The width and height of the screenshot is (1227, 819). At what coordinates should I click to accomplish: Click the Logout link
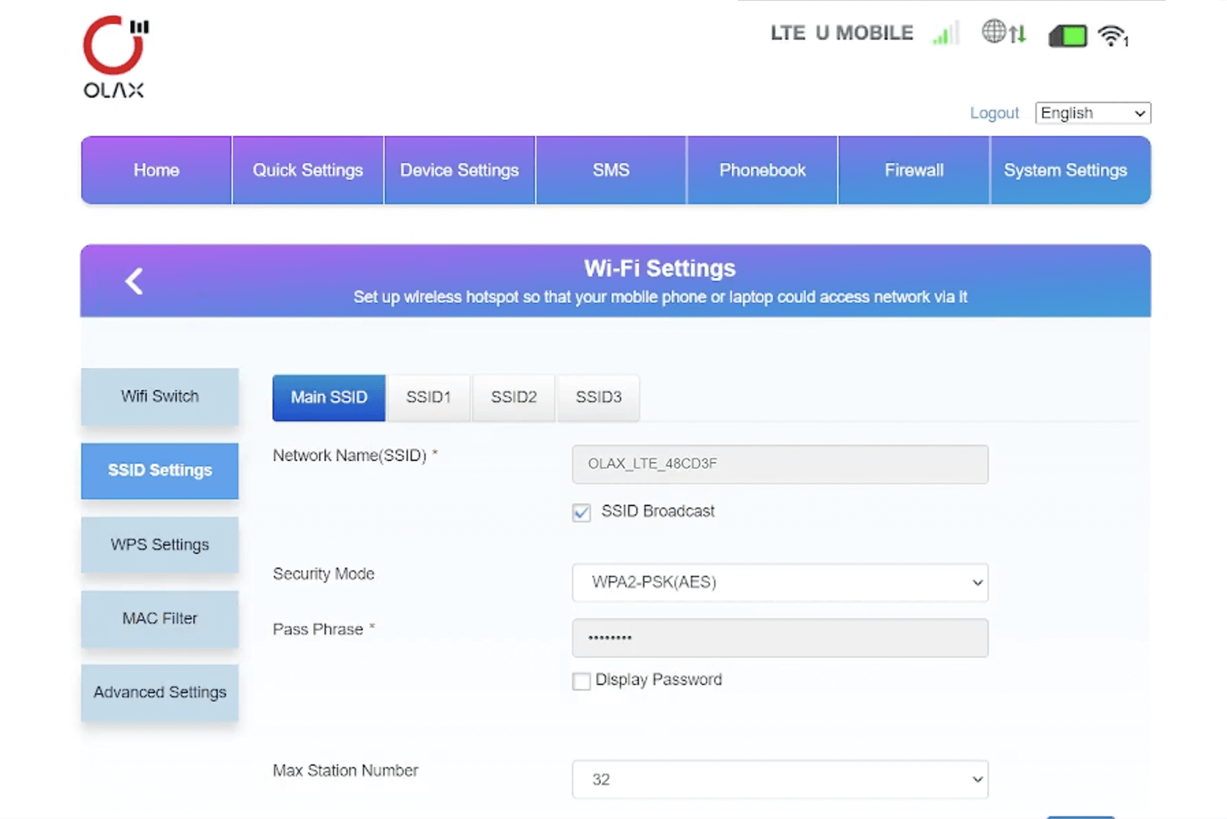click(x=994, y=113)
